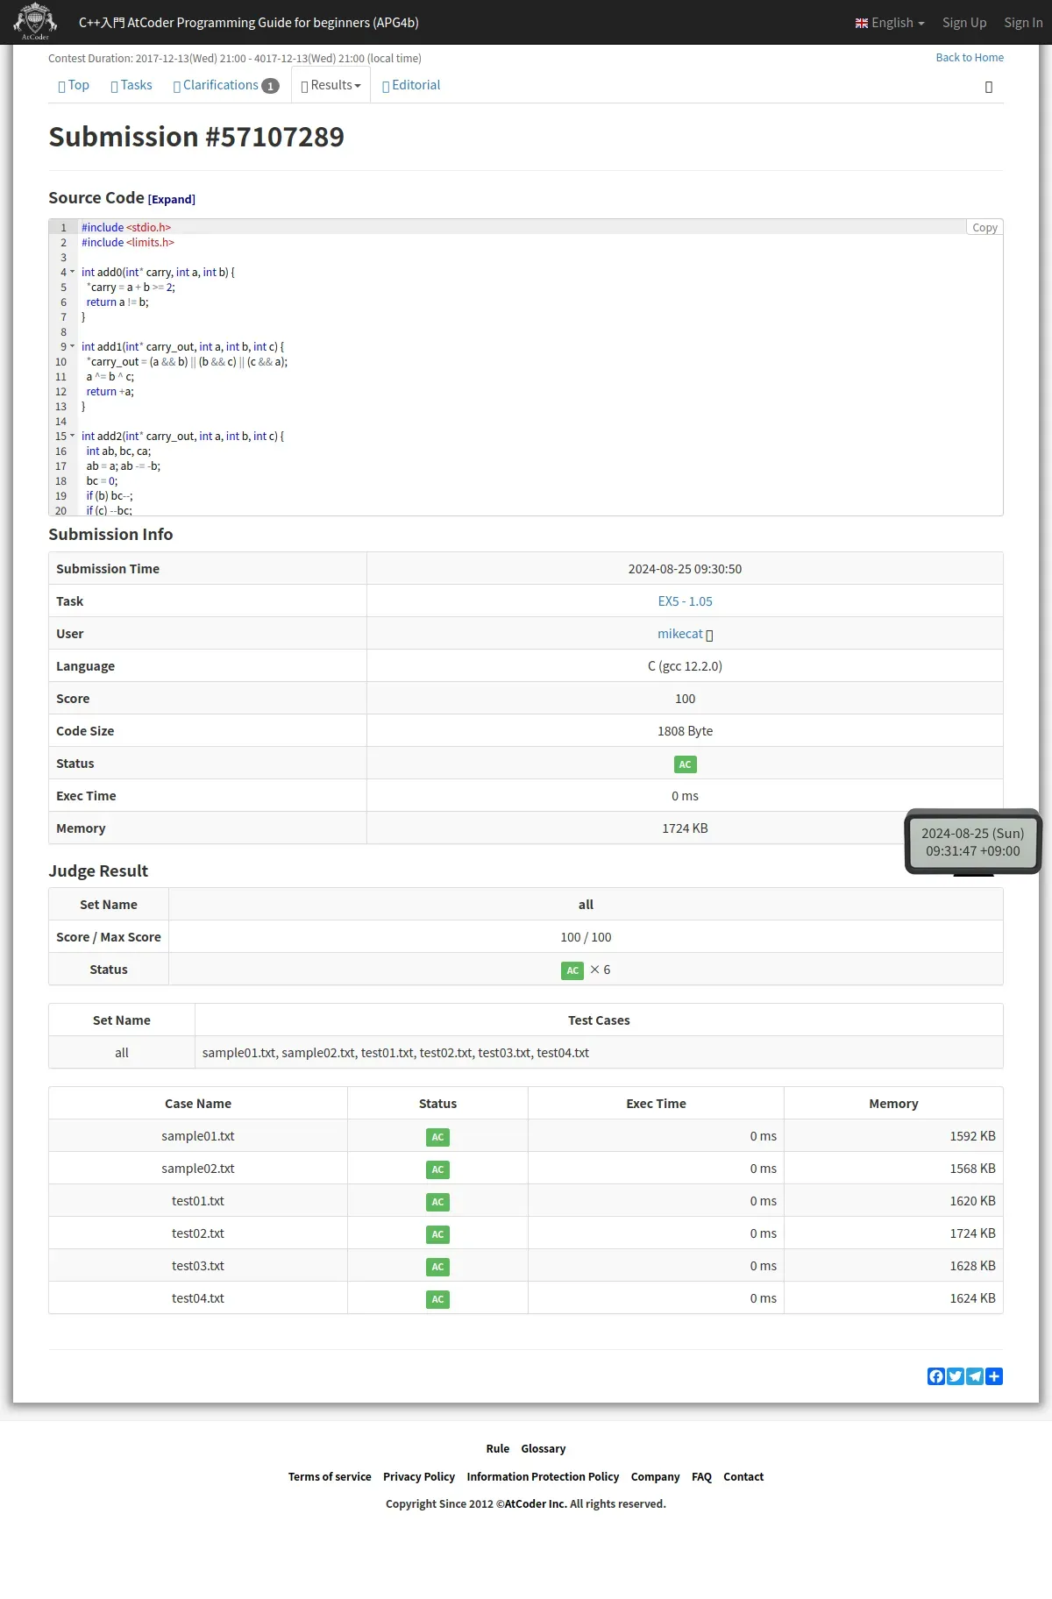The width and height of the screenshot is (1052, 1599).
Task: Open the English language dropdown
Action: pyautogui.click(x=890, y=23)
